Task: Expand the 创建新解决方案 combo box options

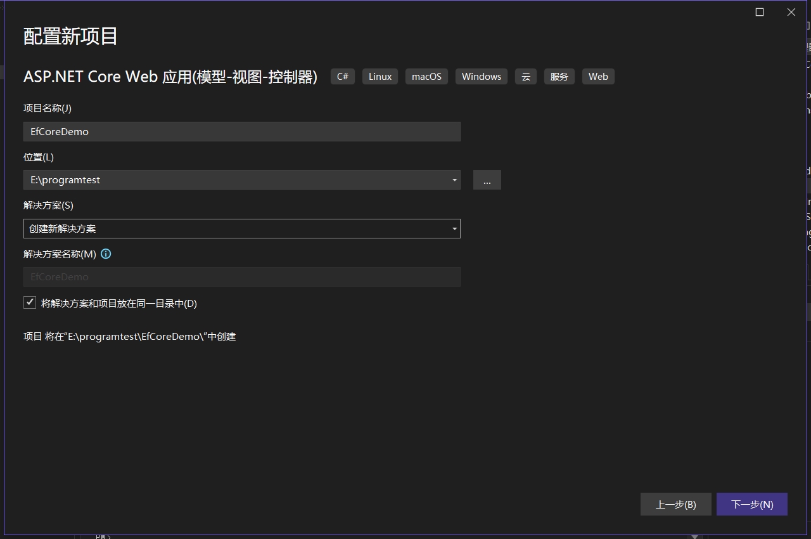Action: [x=454, y=228]
